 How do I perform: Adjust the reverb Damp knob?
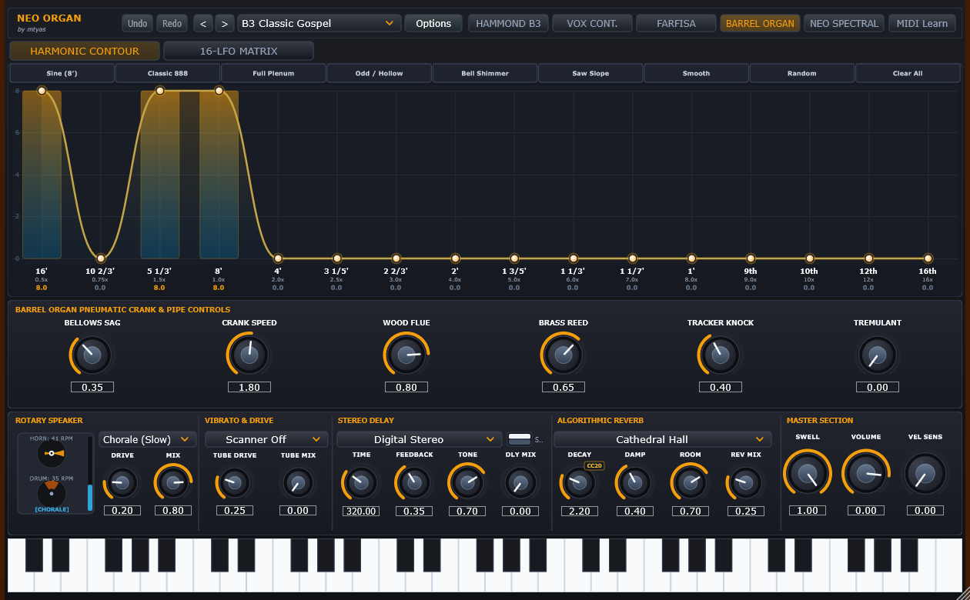coord(635,483)
